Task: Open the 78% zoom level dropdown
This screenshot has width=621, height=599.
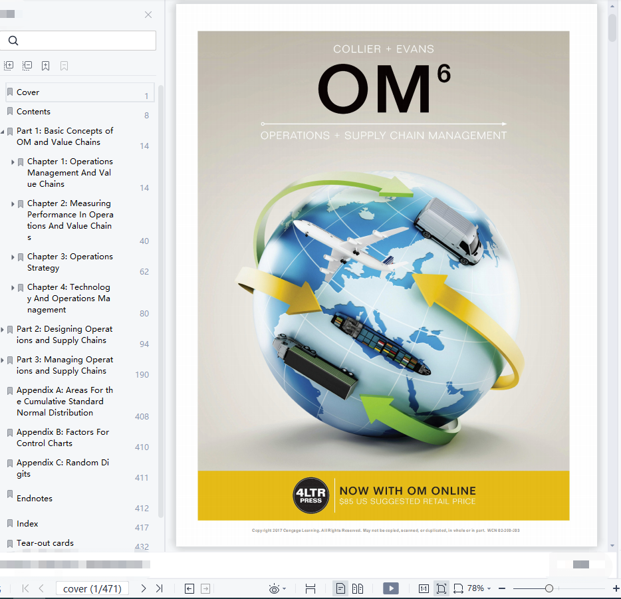Action: click(x=479, y=588)
